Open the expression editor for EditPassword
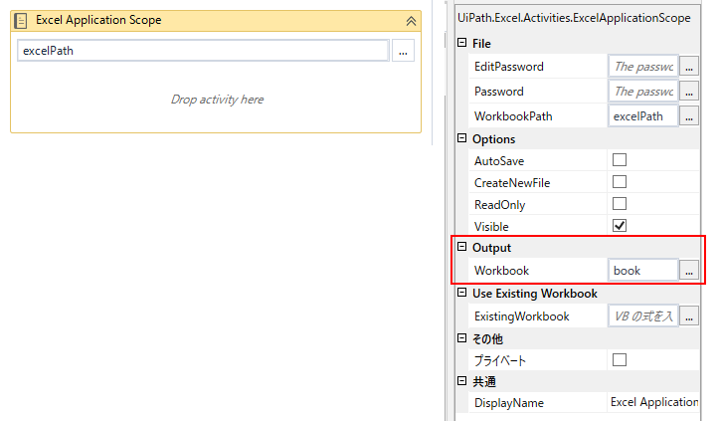The height and width of the screenshot is (421, 720). 689,67
